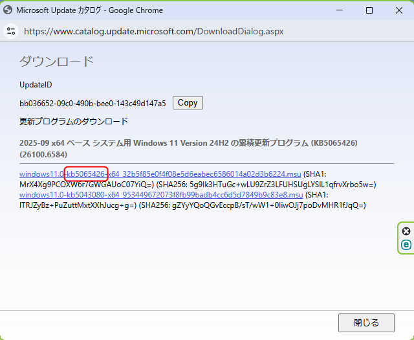Download the kb5043080 x64 .msu file
414x340 pixels.
(161, 194)
